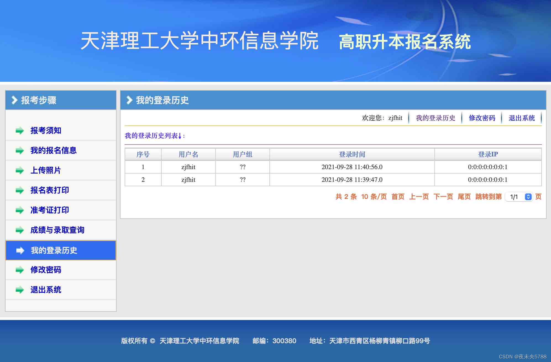Click the green arrow beside 上传照片
Screen dimensions: 551x362
pyautogui.click(x=20, y=170)
